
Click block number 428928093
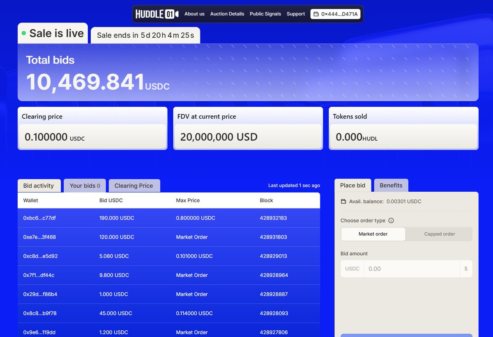point(274,313)
